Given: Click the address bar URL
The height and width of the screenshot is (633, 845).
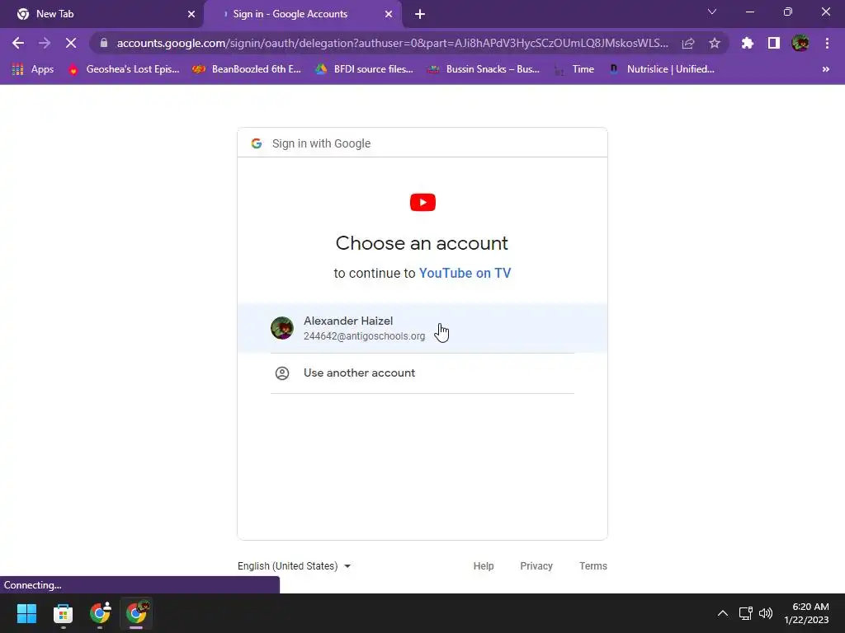Looking at the screenshot, I should (x=392, y=43).
